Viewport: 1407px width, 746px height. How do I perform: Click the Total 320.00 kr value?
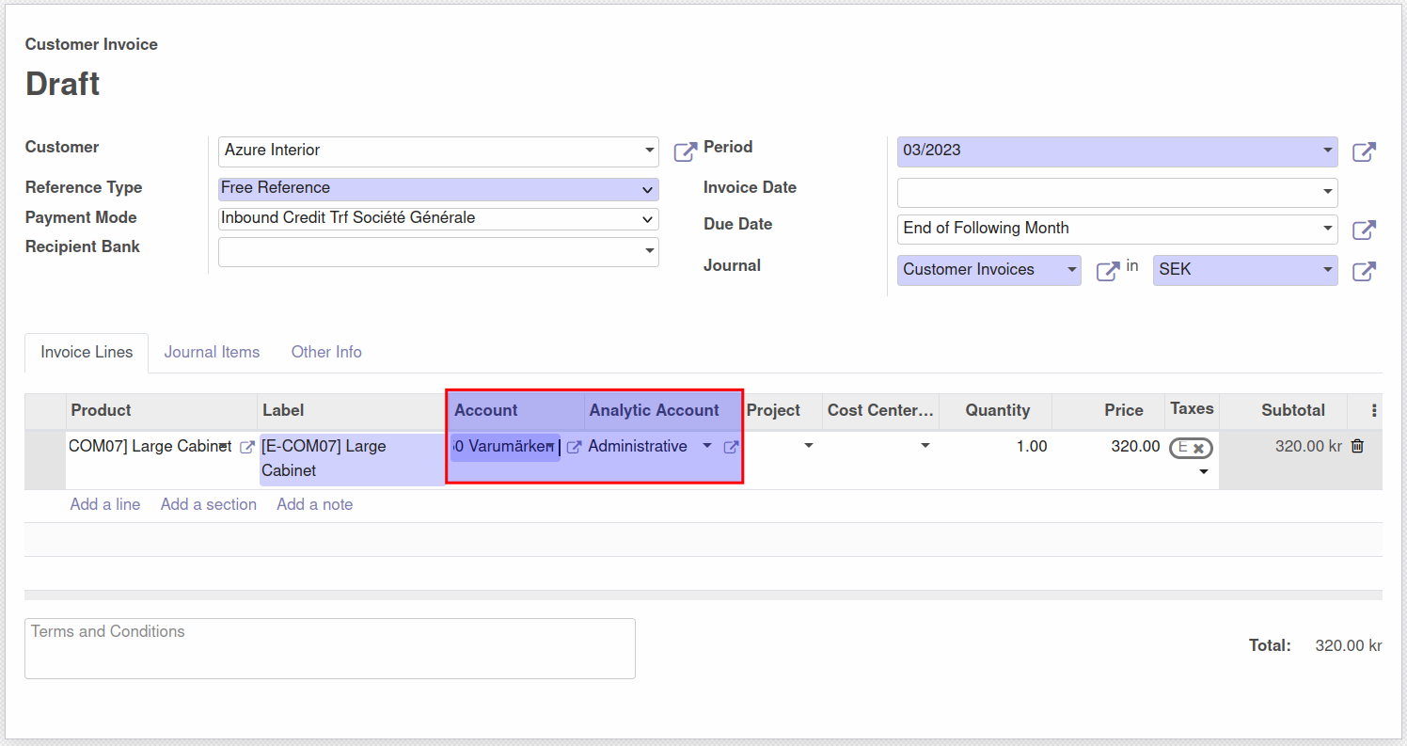pos(1349,645)
